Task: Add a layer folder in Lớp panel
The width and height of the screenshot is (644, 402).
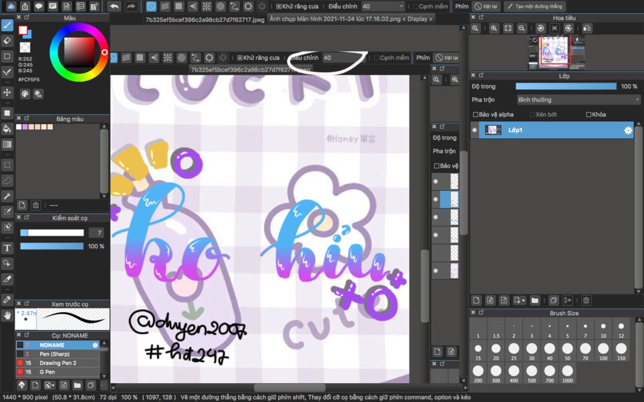Action: (535, 300)
